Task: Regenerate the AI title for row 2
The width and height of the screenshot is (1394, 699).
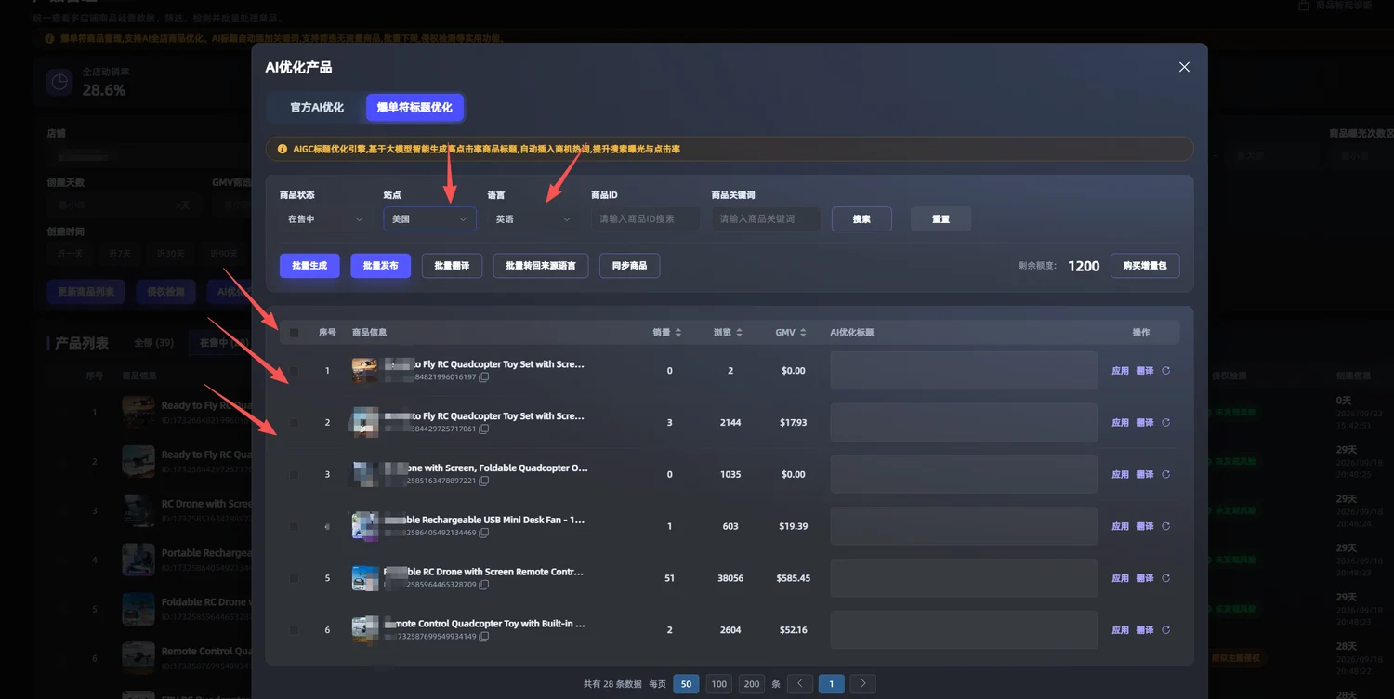Action: (1165, 423)
